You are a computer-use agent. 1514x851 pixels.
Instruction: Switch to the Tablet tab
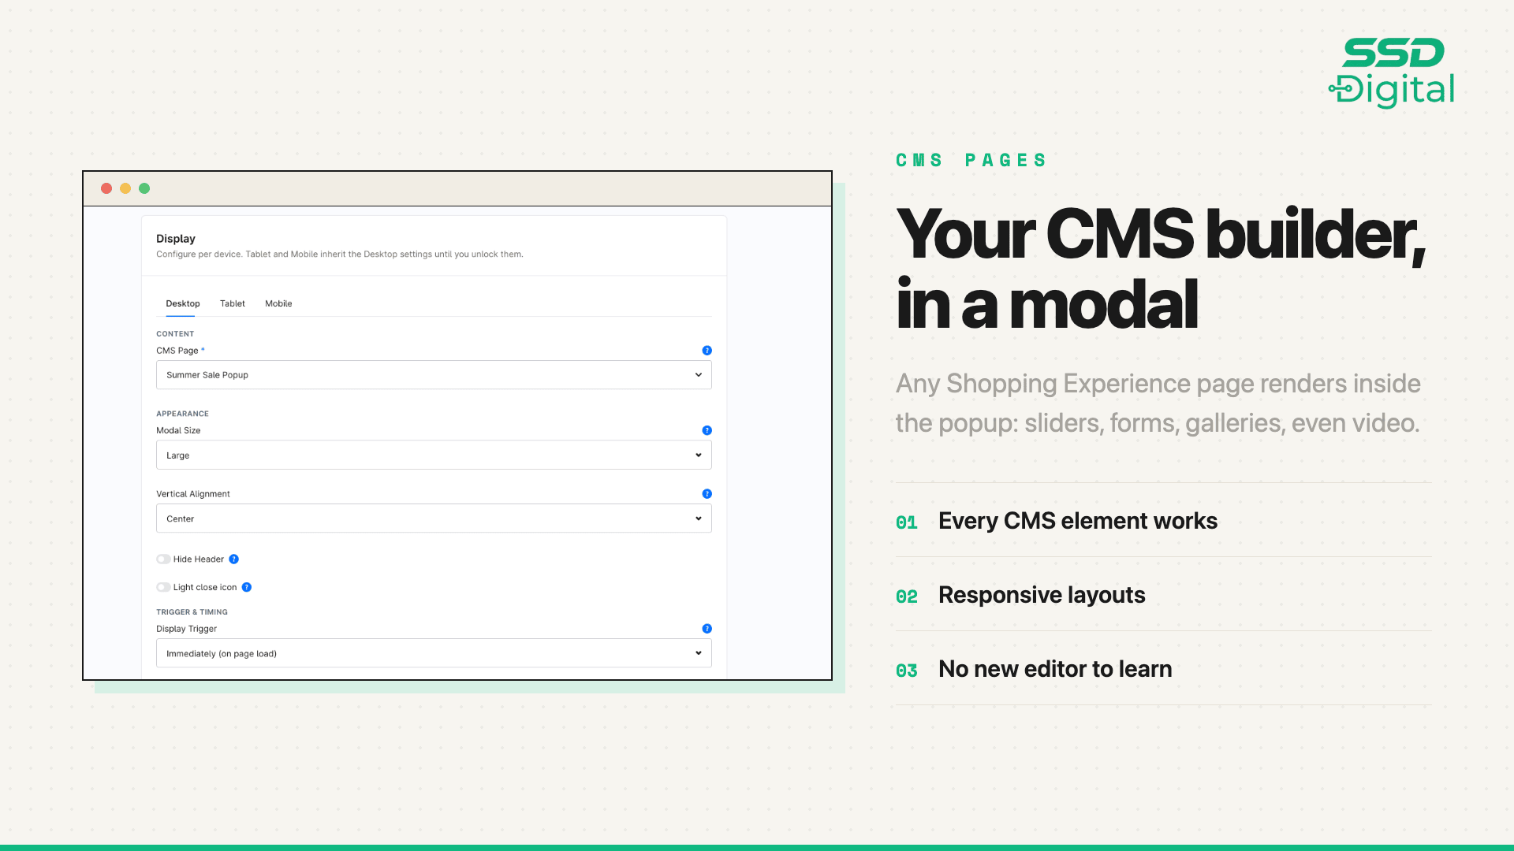233,303
